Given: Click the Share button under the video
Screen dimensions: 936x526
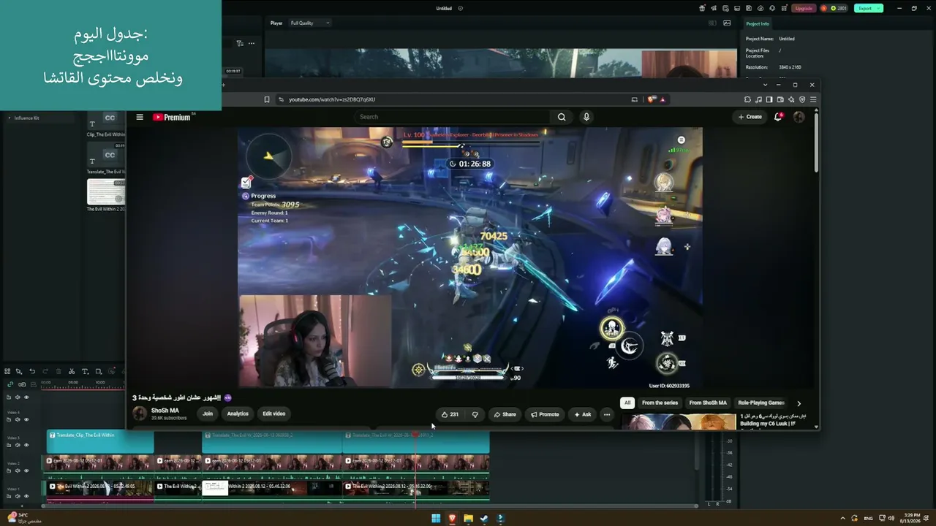Looking at the screenshot, I should pos(505,414).
